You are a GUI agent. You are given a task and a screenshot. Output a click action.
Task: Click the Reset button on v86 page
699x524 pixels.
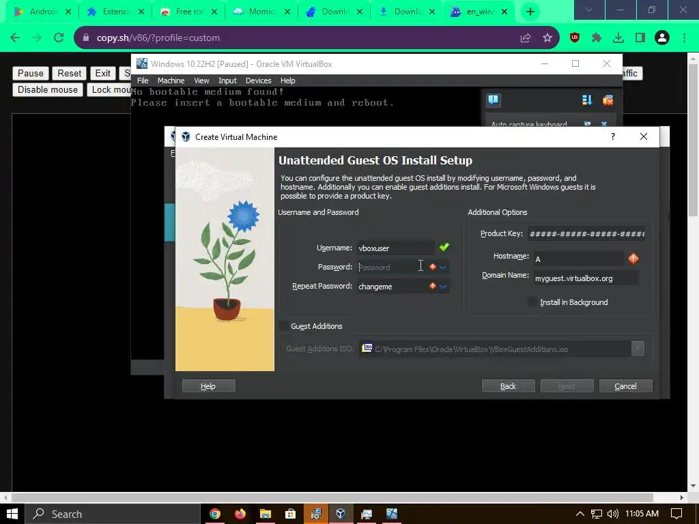69,73
